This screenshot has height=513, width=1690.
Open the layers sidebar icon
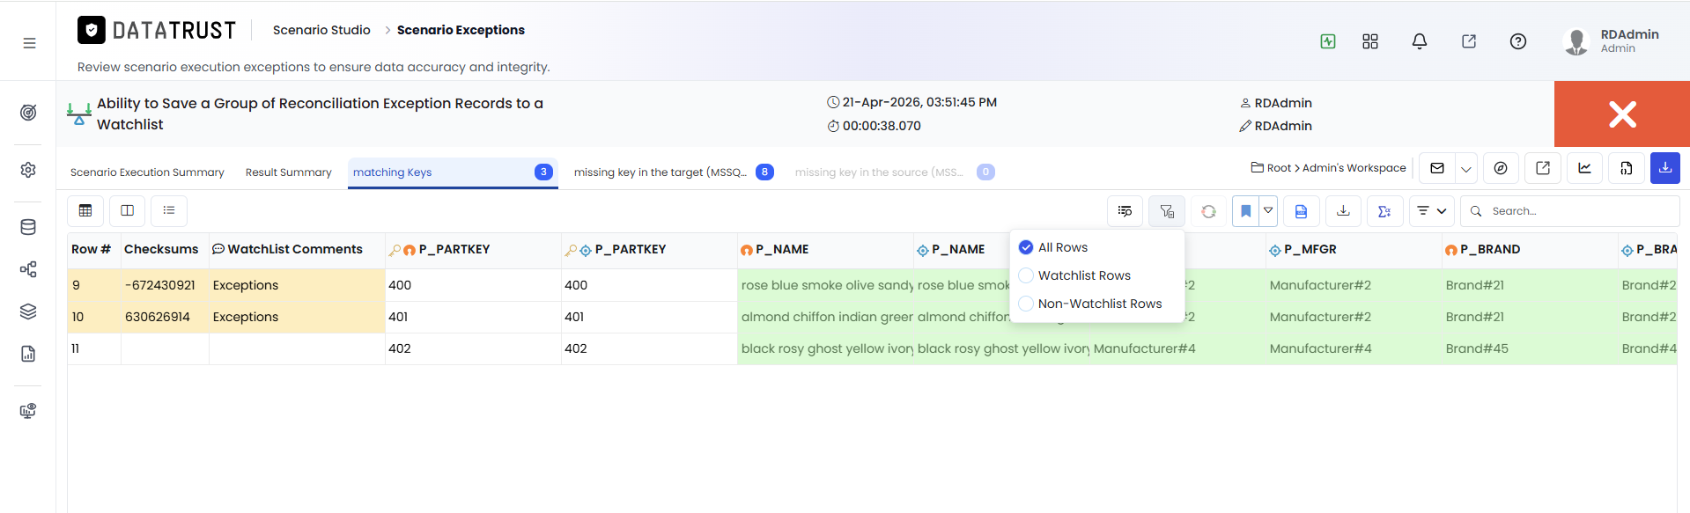[28, 311]
